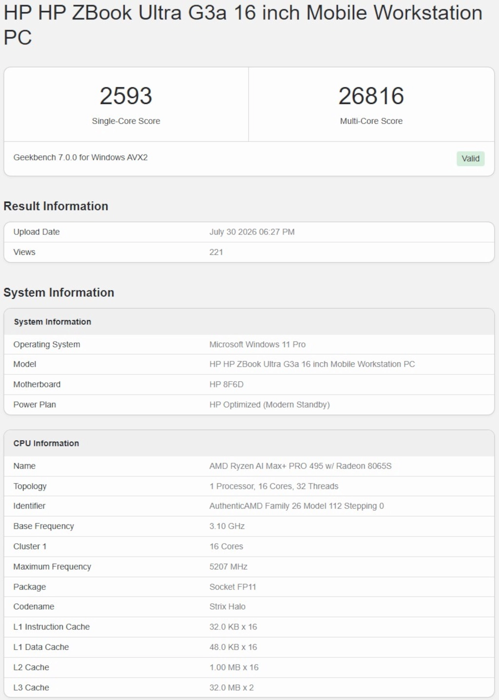Click the HP Optimized (Modern Standby) value
Screen dimensions: 499x700
[269, 405]
